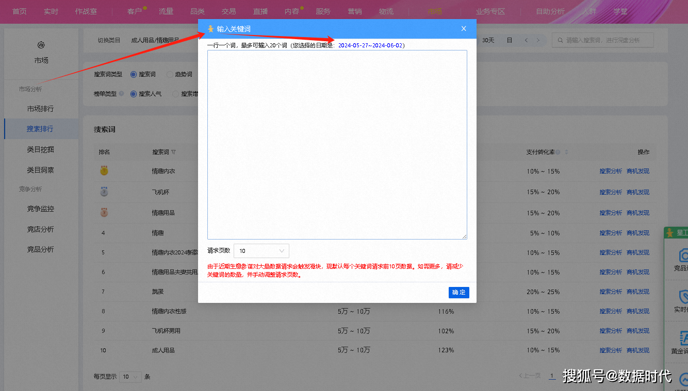Click the 上一页 pagination link
The image size is (688, 391).
pos(530,376)
